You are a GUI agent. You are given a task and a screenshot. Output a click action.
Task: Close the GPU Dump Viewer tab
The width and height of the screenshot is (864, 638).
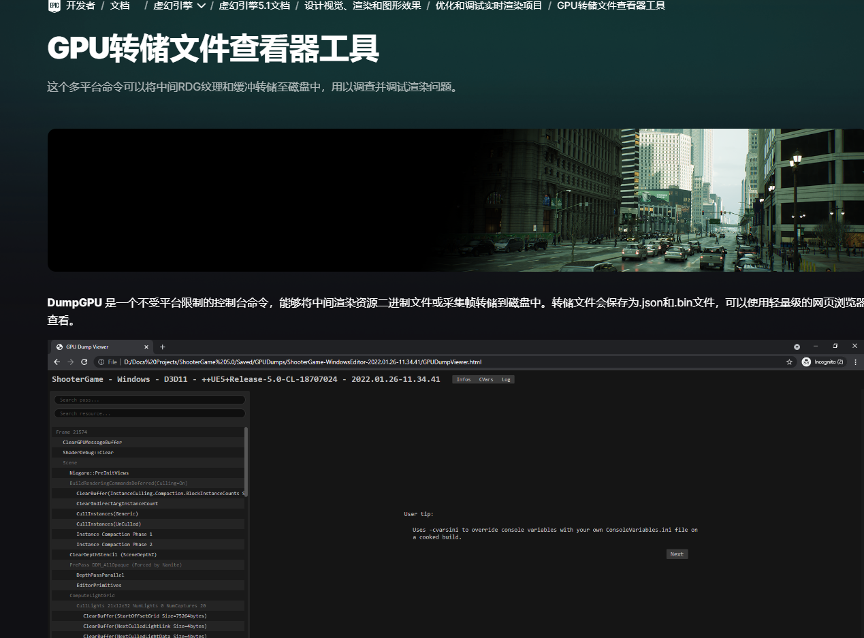click(x=146, y=347)
